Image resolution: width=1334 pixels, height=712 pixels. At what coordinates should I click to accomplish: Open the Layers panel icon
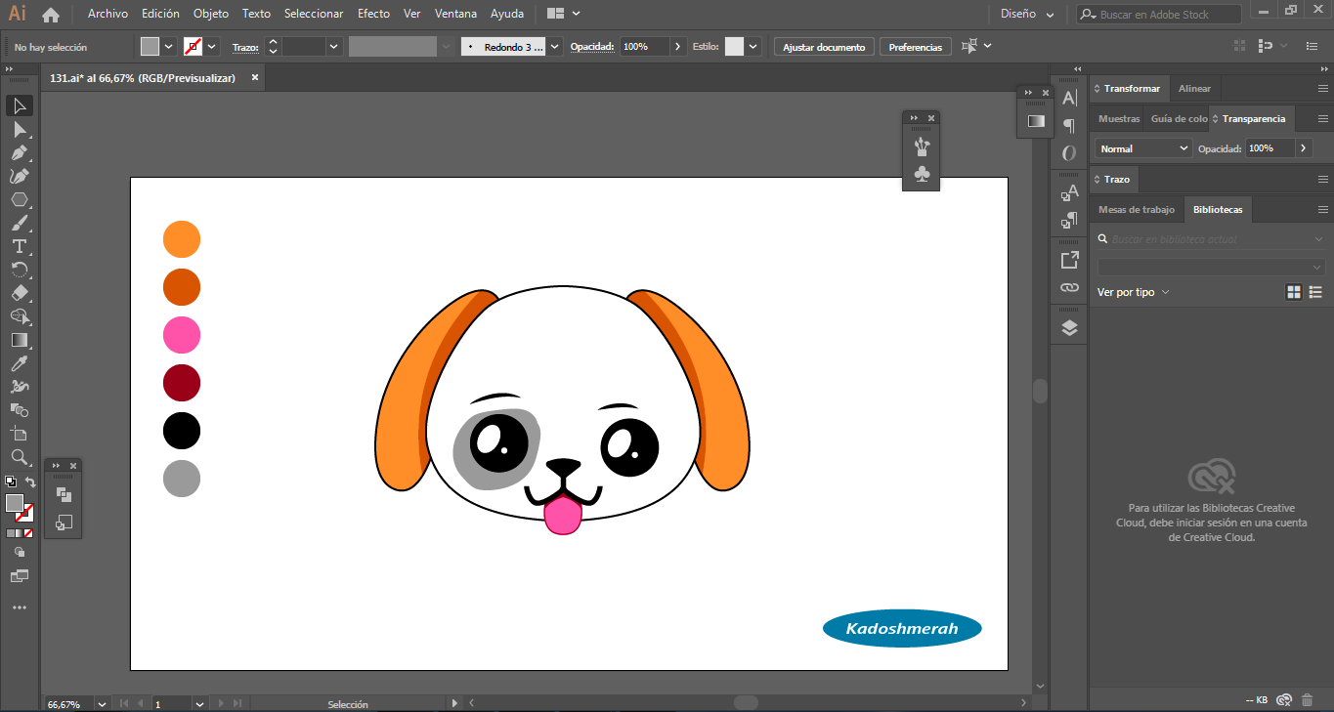pos(1069,327)
